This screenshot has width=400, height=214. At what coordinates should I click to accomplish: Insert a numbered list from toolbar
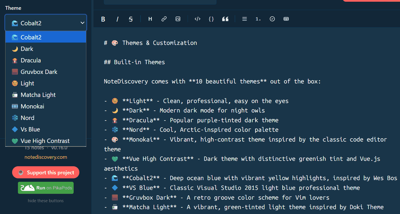click(x=258, y=19)
